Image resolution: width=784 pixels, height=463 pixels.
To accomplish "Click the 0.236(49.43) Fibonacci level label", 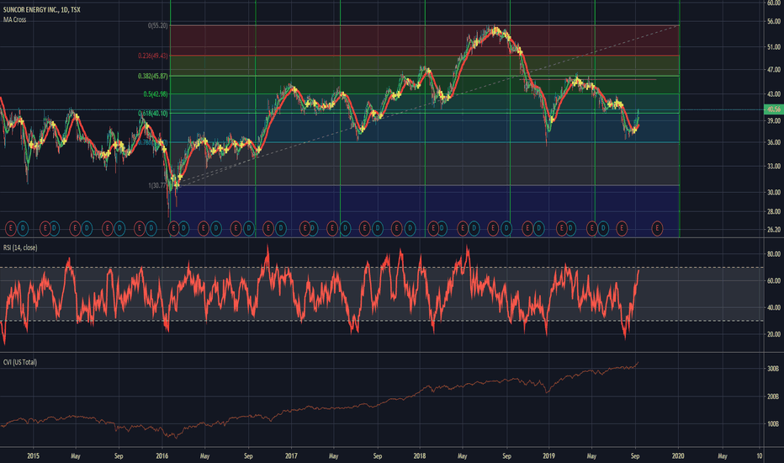I will (x=153, y=56).
